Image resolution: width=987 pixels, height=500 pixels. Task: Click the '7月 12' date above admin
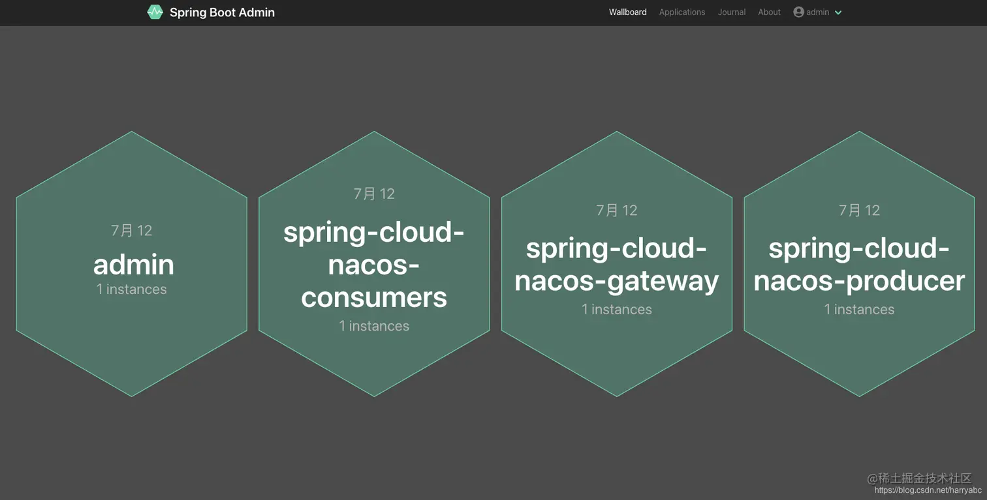132,230
